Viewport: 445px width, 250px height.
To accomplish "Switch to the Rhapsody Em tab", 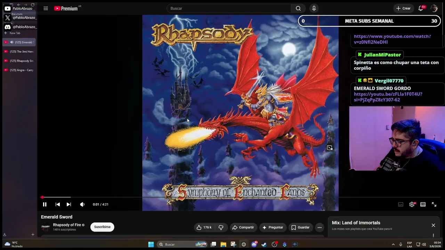I will tap(19, 61).
